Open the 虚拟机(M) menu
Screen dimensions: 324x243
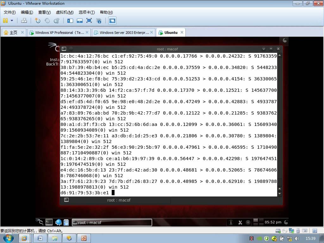65,12
